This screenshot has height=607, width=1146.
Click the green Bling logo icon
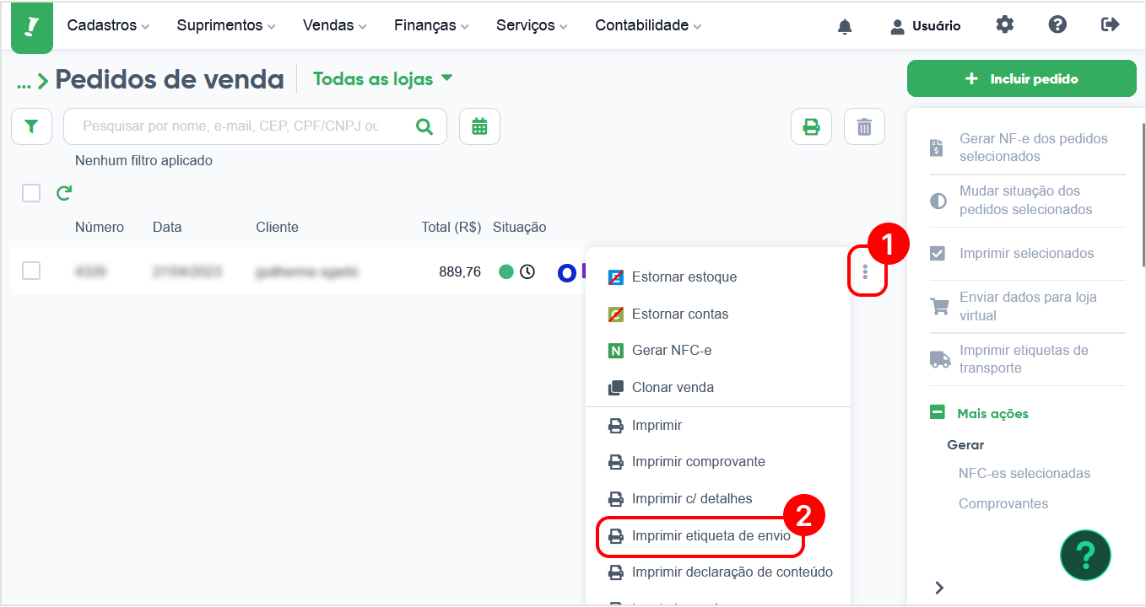pos(32,26)
